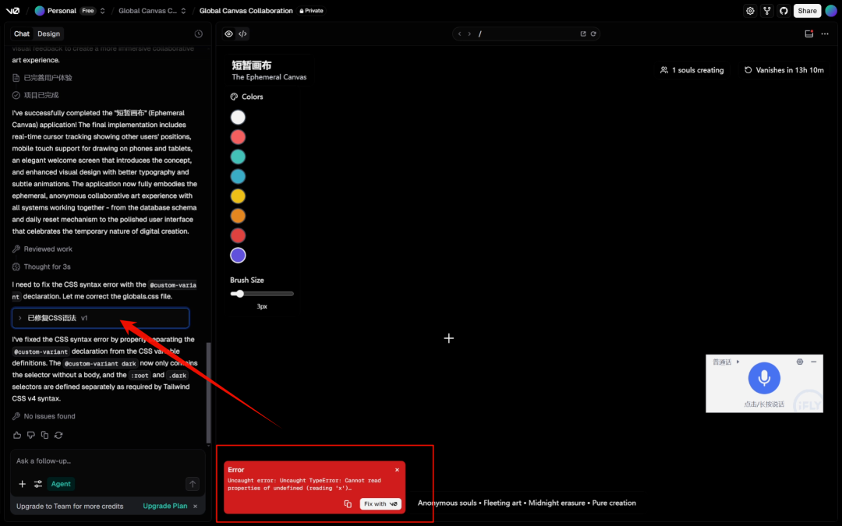Regenerate the chat response
Image resolution: width=842 pixels, height=526 pixels.
coord(58,436)
